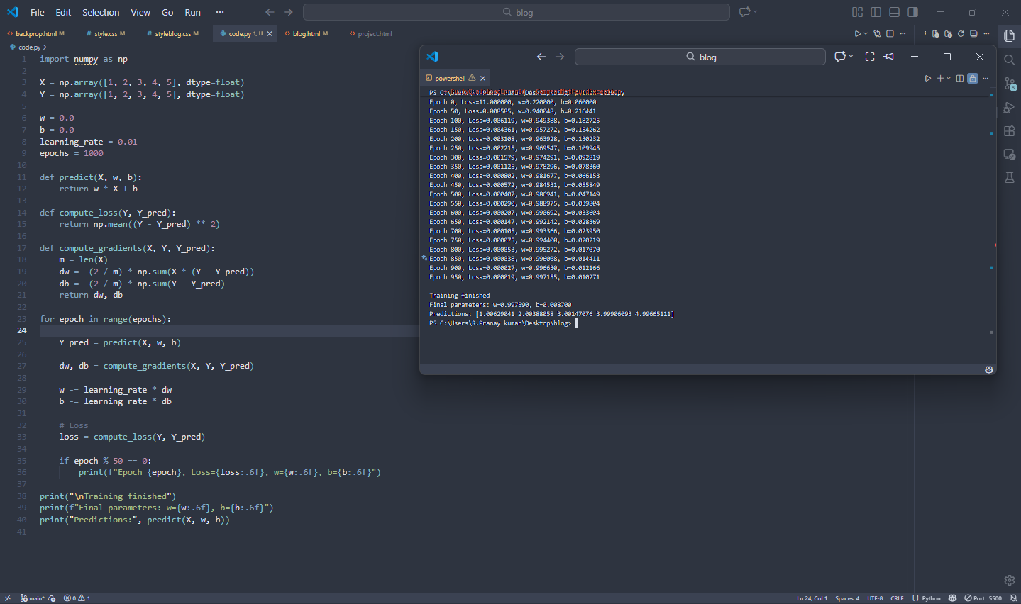Create a new terminal with the plus icon

[940, 78]
